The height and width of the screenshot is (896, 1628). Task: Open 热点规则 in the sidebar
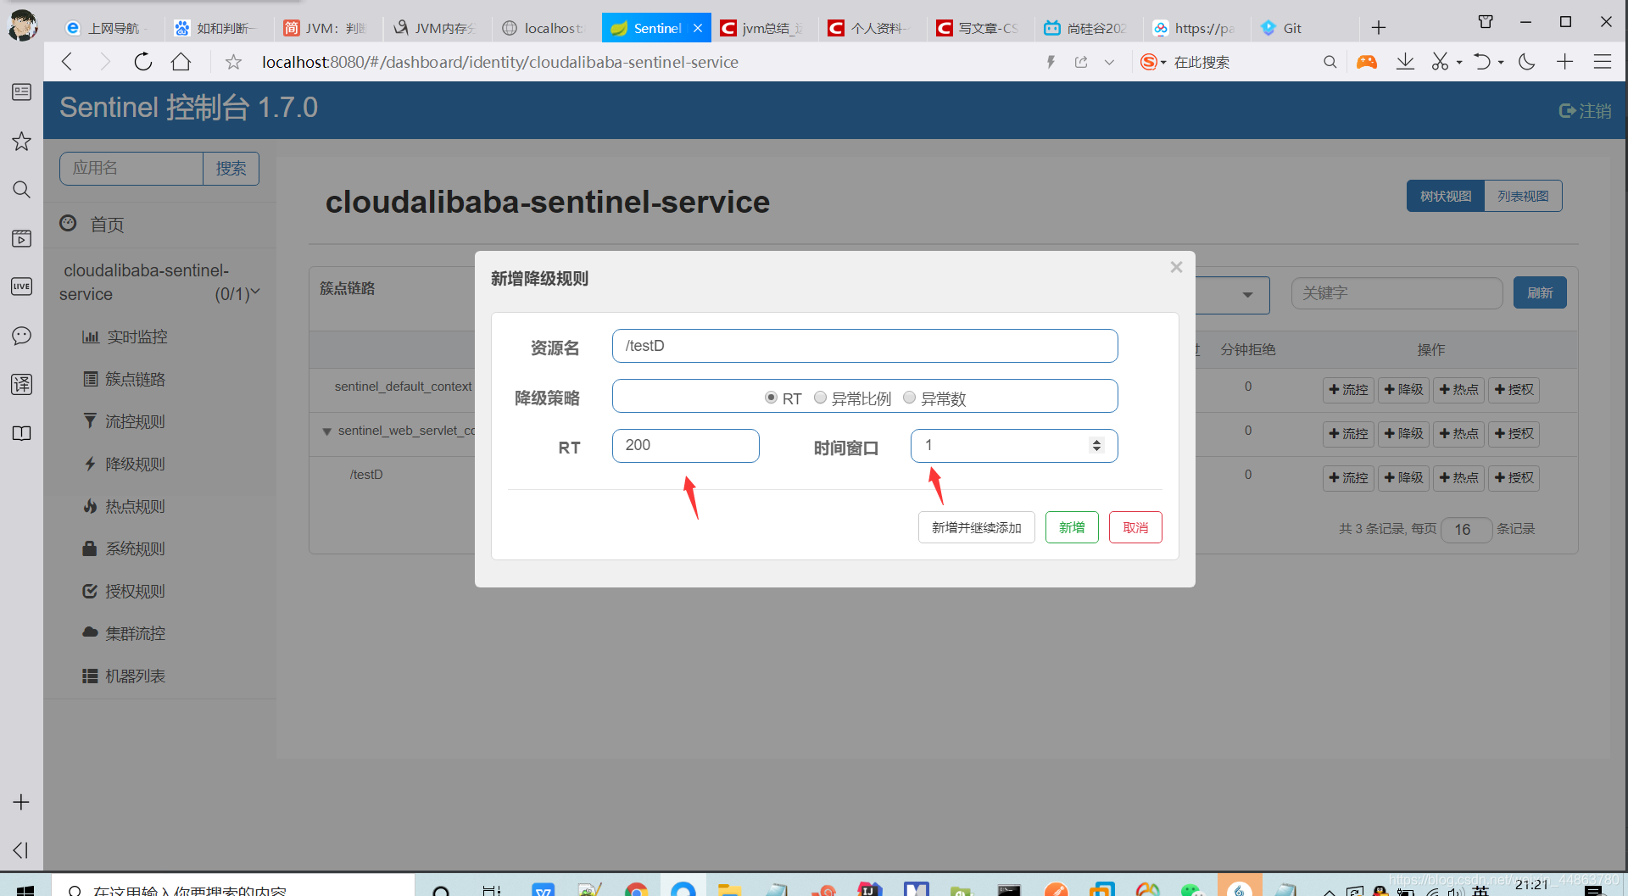pos(125,506)
